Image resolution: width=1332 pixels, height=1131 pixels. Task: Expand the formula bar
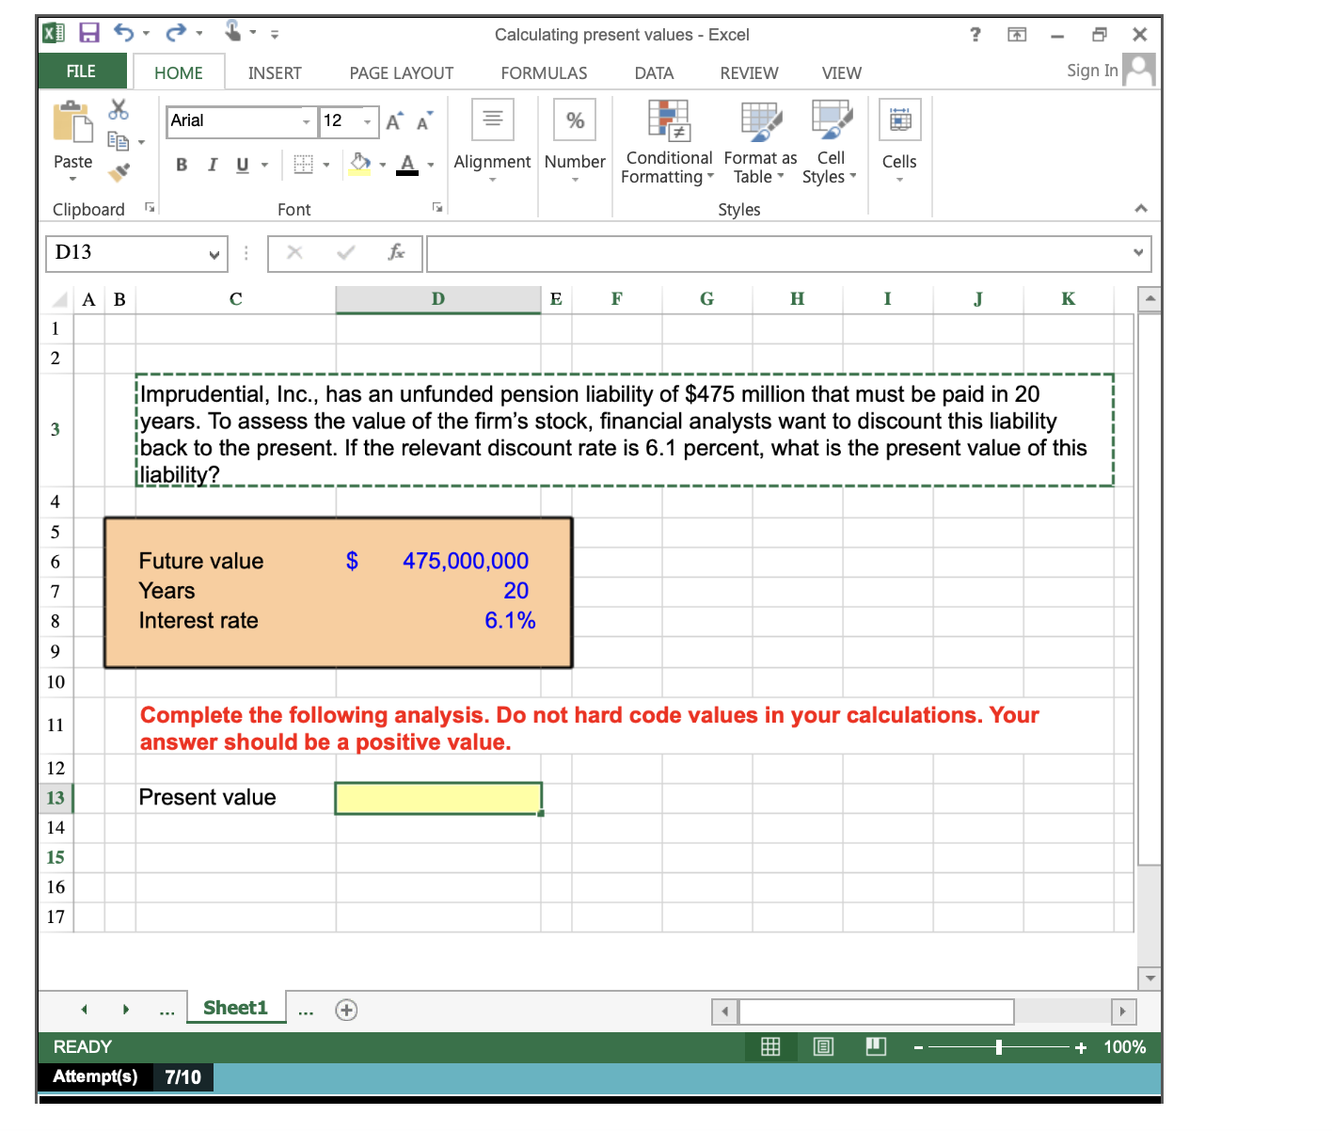click(1138, 252)
